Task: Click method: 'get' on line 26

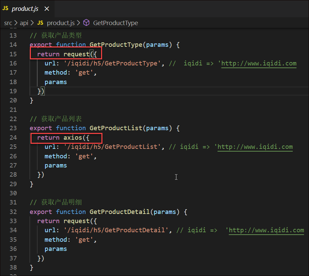Action: [70, 156]
